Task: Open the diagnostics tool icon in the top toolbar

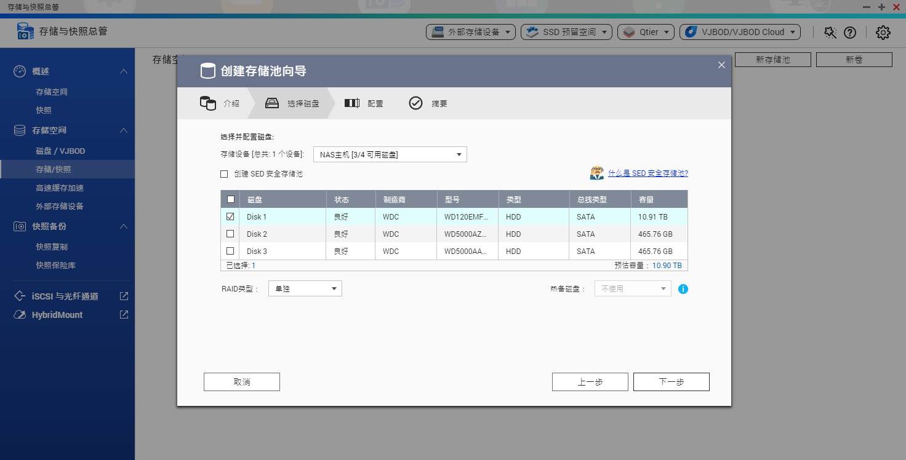Action: click(x=830, y=33)
